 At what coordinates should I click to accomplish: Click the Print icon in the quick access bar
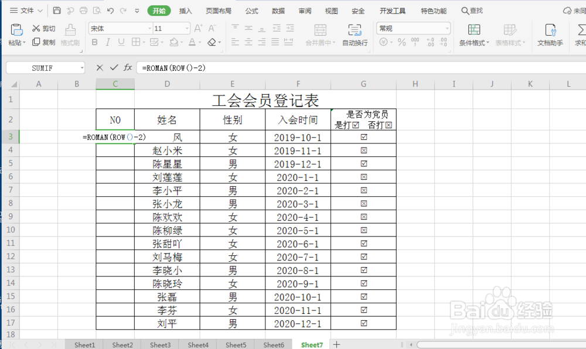coord(84,11)
